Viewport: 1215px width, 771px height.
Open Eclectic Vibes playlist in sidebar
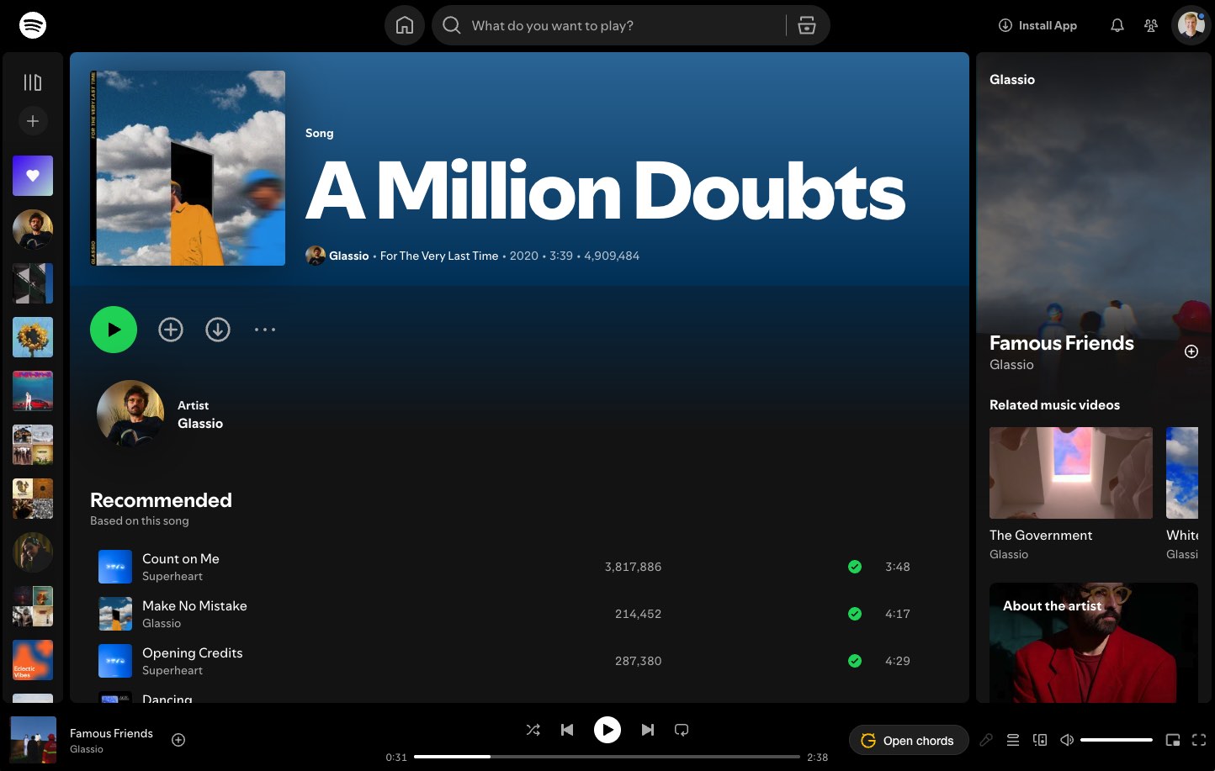tap(33, 660)
